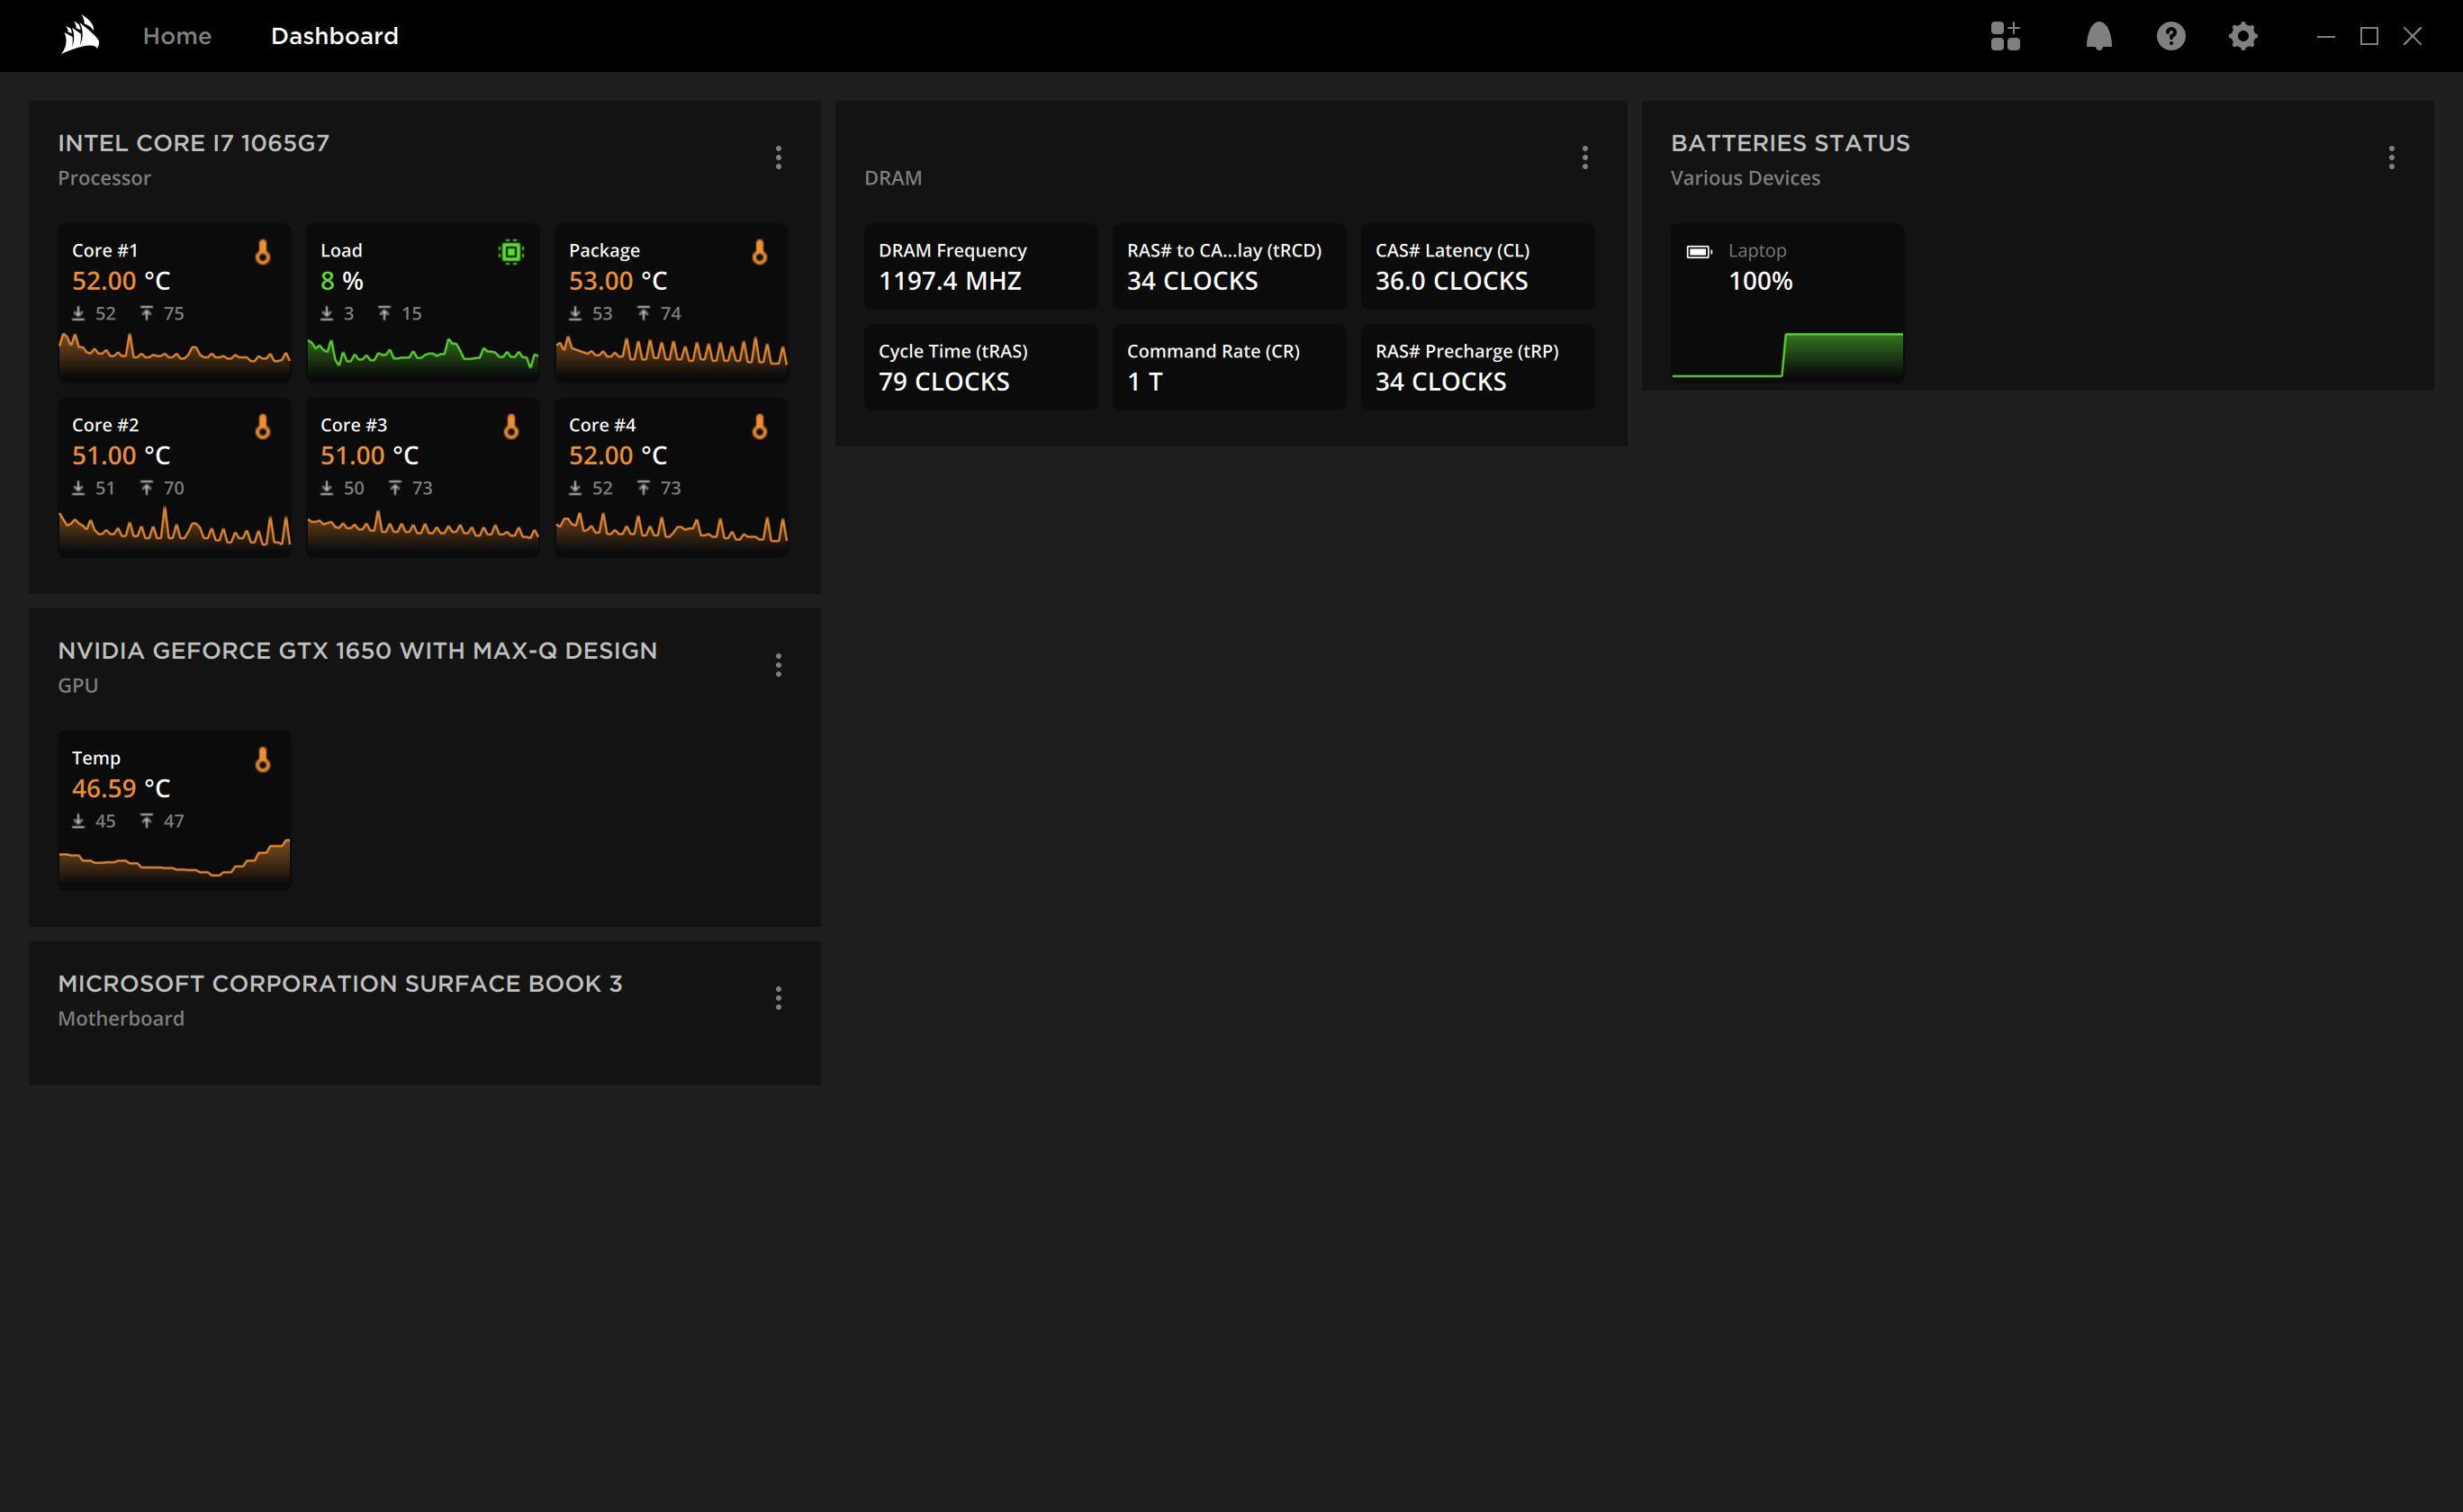2463x1512 pixels.
Task: Click the Core #1 thermometer icon
Action: [x=262, y=252]
